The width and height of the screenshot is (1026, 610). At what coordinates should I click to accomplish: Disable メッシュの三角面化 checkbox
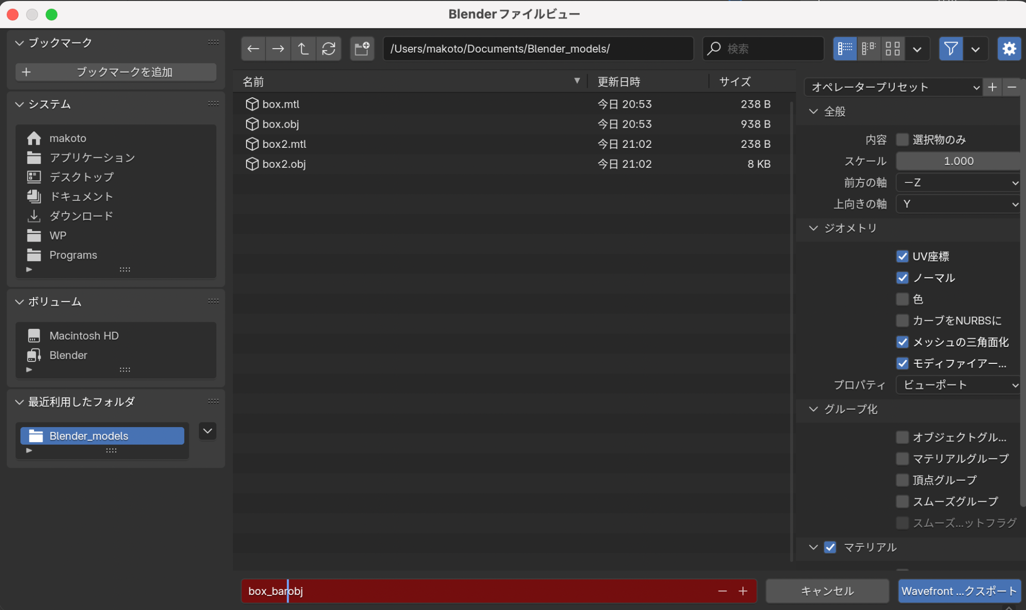[902, 342]
